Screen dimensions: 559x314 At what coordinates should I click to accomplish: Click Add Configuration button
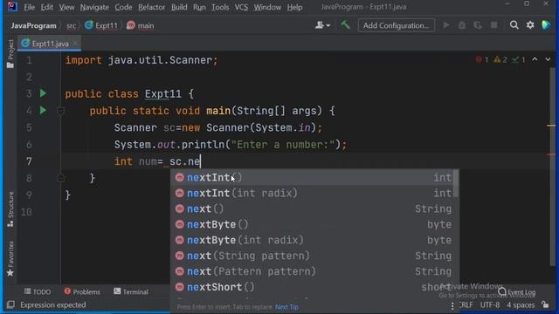(x=396, y=25)
